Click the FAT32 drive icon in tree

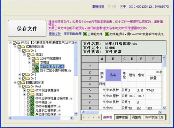coord(18,43)
